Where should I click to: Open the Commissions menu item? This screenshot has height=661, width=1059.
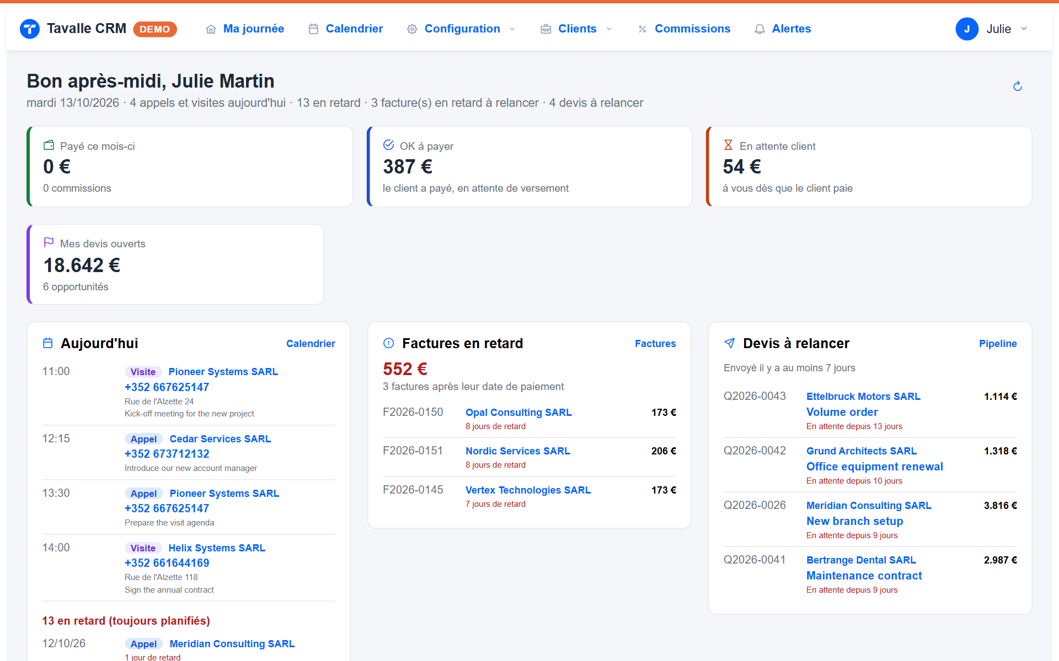(x=692, y=29)
